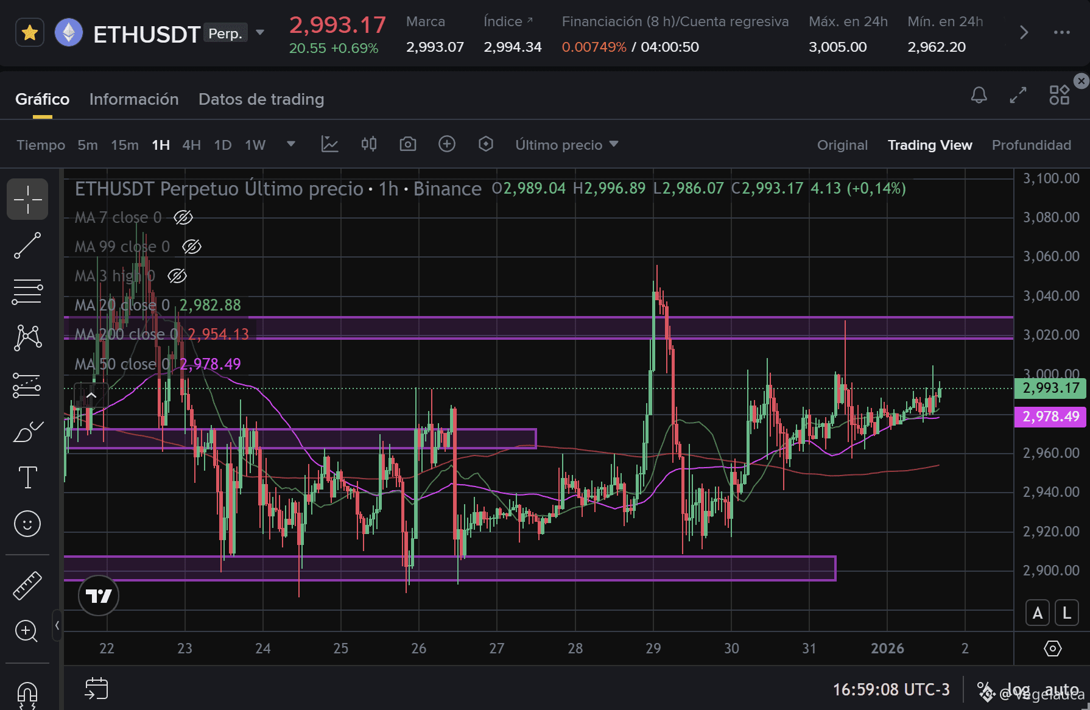Image resolution: width=1090 pixels, height=710 pixels.
Task: Open the Datos de trading tab
Action: point(261,99)
